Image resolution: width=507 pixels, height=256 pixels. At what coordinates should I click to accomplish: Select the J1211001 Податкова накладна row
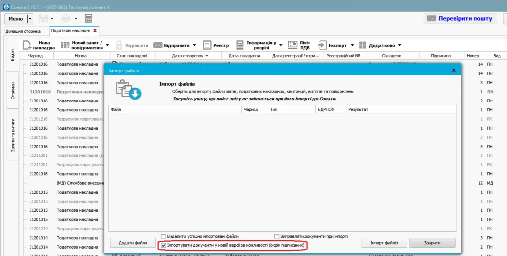[63, 156]
